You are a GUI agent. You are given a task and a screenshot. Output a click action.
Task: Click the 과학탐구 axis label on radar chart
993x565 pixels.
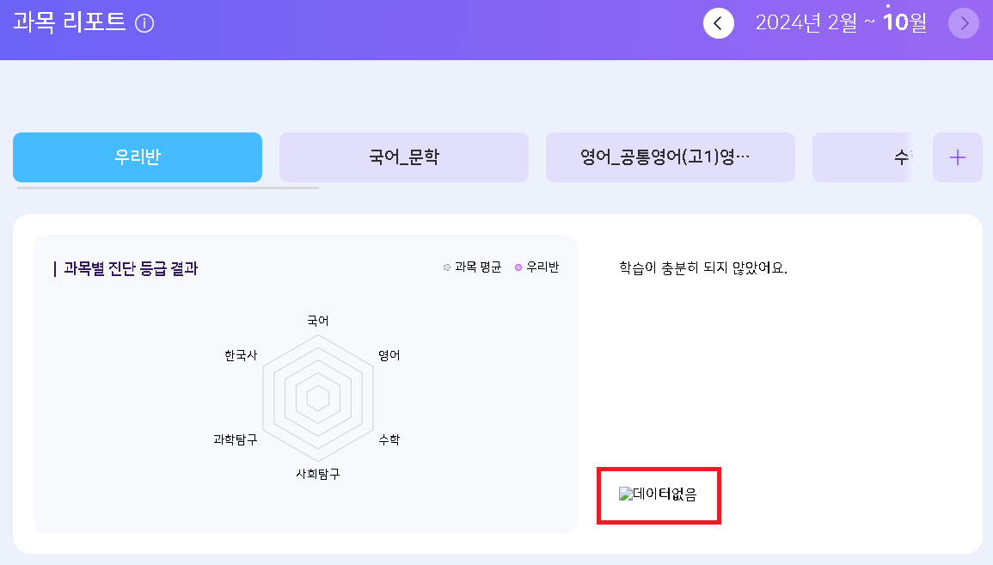click(235, 439)
